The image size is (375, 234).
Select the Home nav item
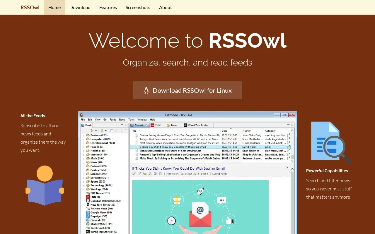click(54, 7)
